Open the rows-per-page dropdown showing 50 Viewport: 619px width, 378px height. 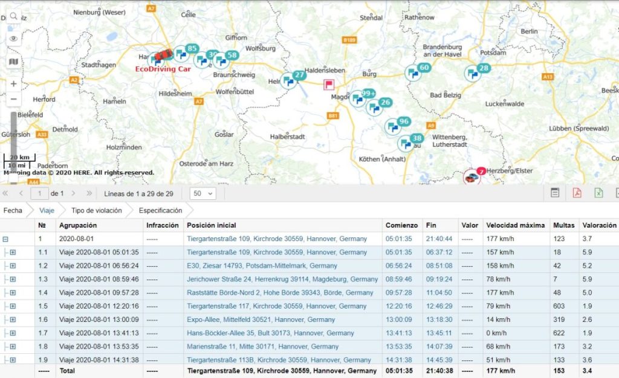pos(203,194)
